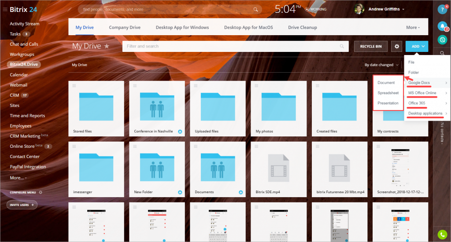Open the help question mark icon

(442, 10)
